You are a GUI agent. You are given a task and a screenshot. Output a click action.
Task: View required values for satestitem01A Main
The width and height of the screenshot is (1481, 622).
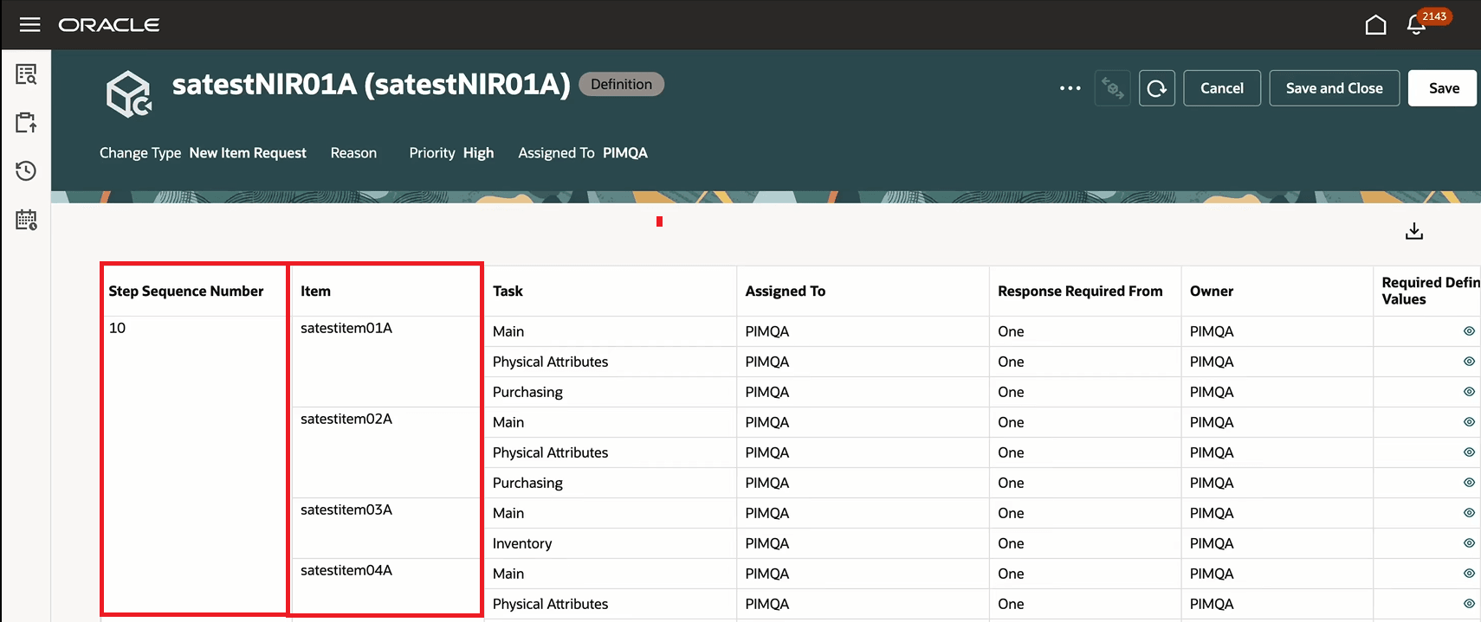click(x=1469, y=331)
